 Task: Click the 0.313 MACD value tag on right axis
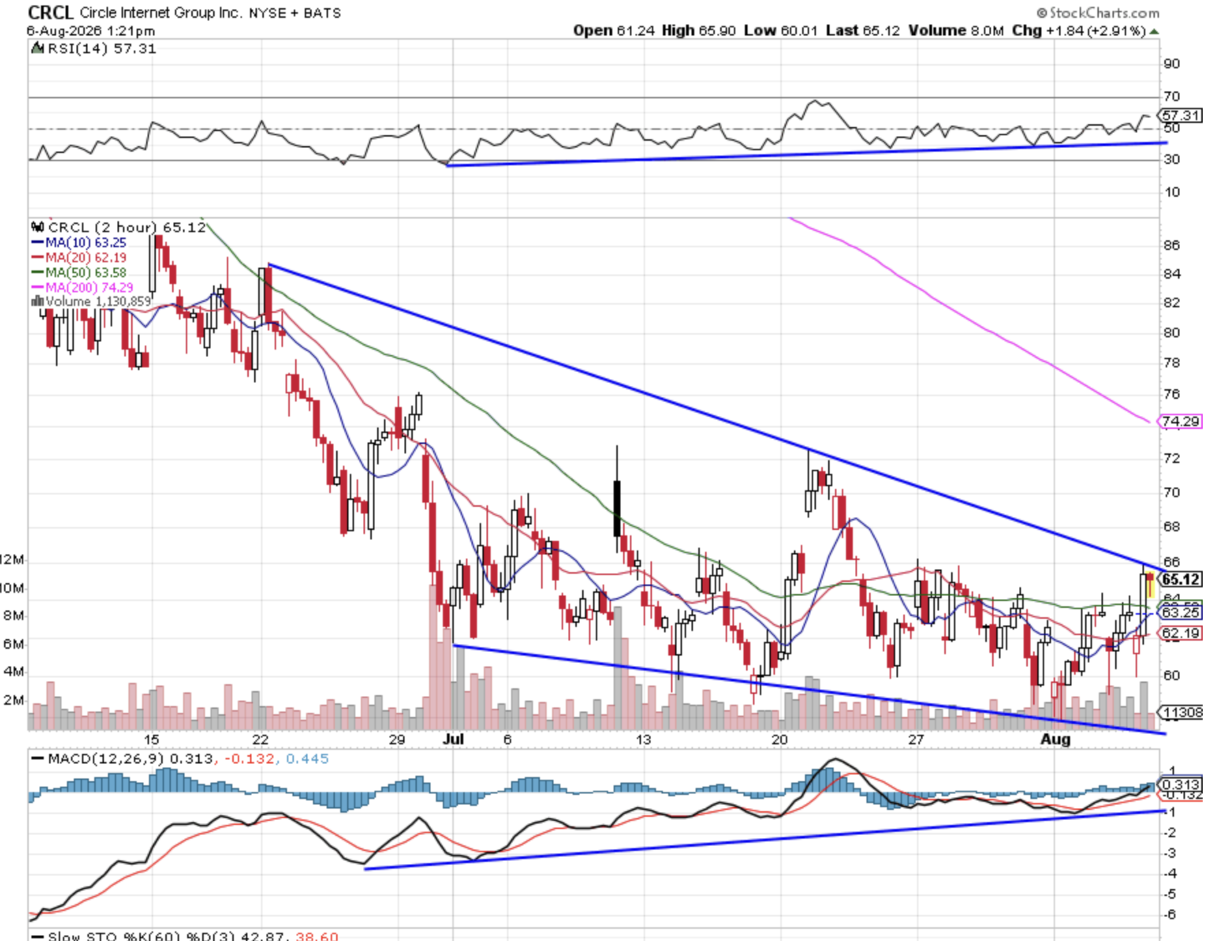1181,785
